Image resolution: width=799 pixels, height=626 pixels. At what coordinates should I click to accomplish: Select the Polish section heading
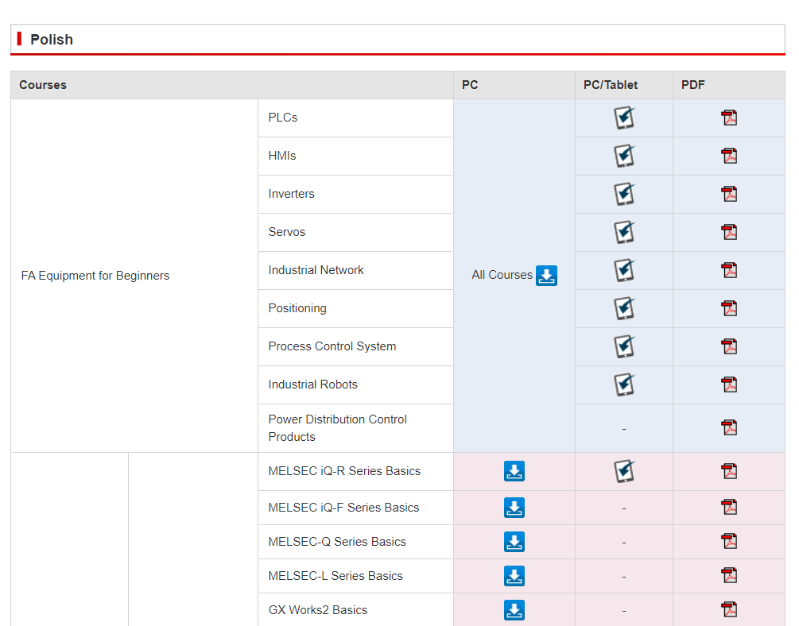52,40
